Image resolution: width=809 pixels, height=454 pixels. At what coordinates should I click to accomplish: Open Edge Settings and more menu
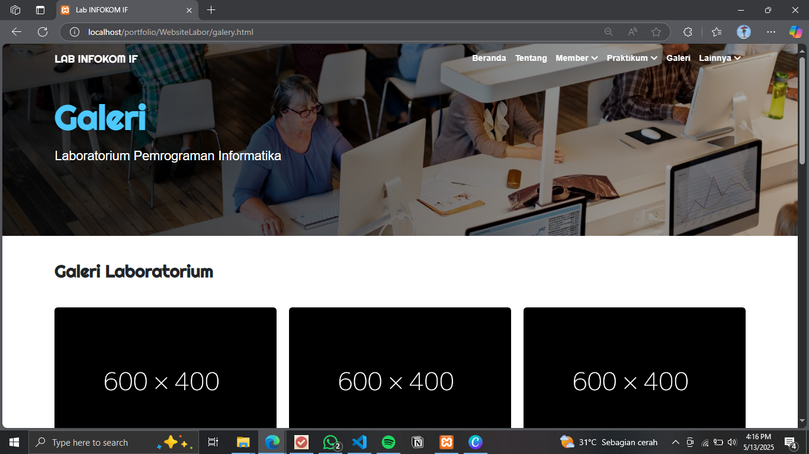(x=771, y=32)
